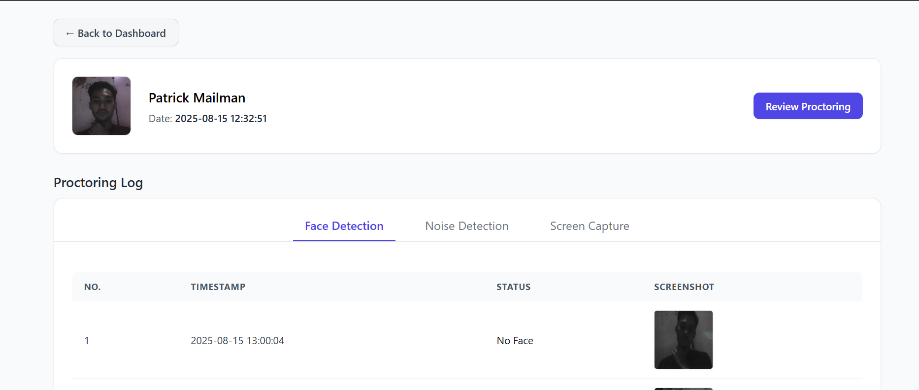
Task: Go back to the Dashboard
Action: [x=116, y=33]
